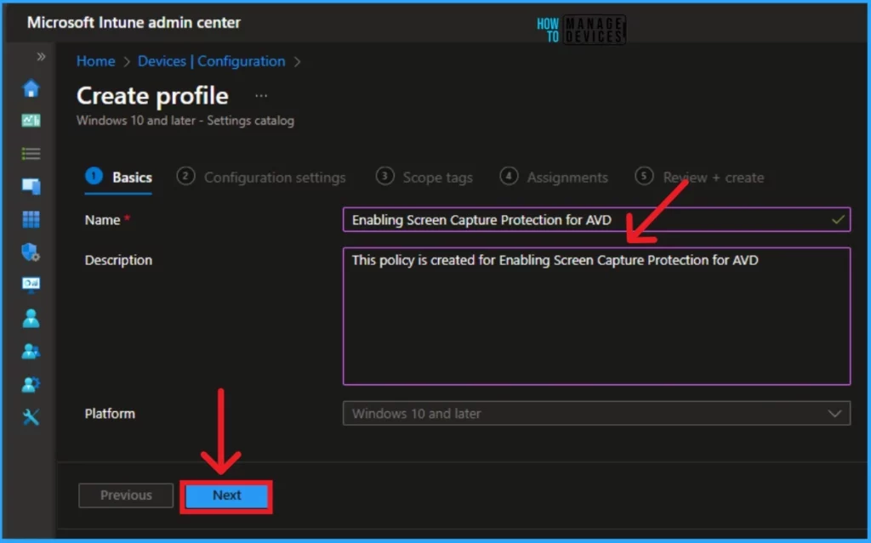Click the Microsoft Intune admin center title
The height and width of the screenshot is (543, 871).
point(134,23)
